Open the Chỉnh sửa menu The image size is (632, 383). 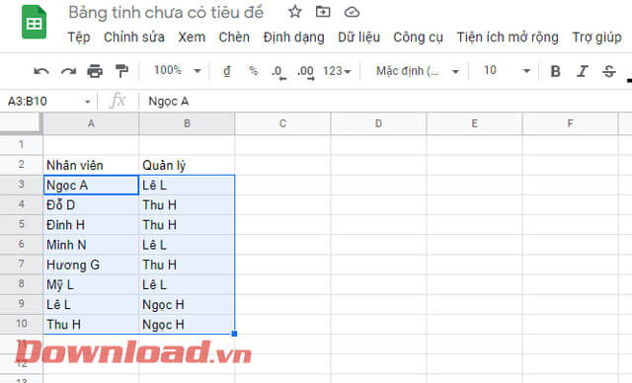(134, 38)
